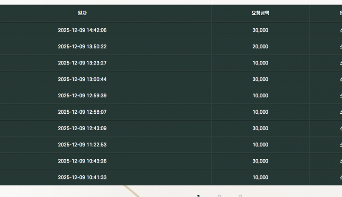Click the 10,000 amount for 10:41:33
This screenshot has height=197, width=342.
(260, 177)
